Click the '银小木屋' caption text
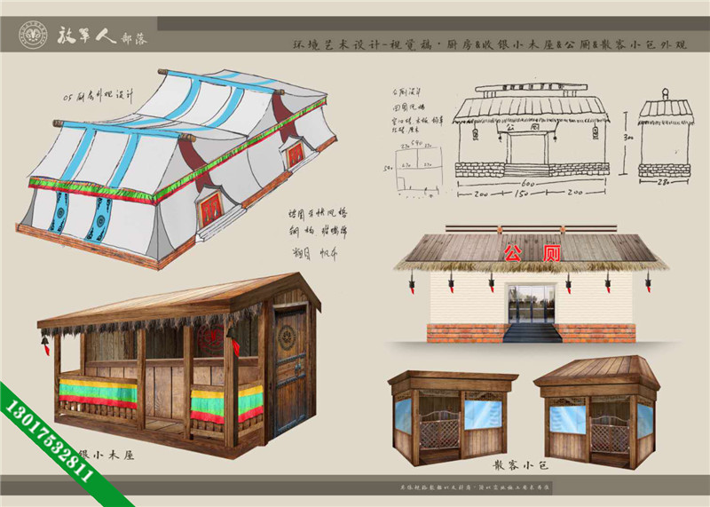Screen dimensions: 710x507 tap(106, 455)
